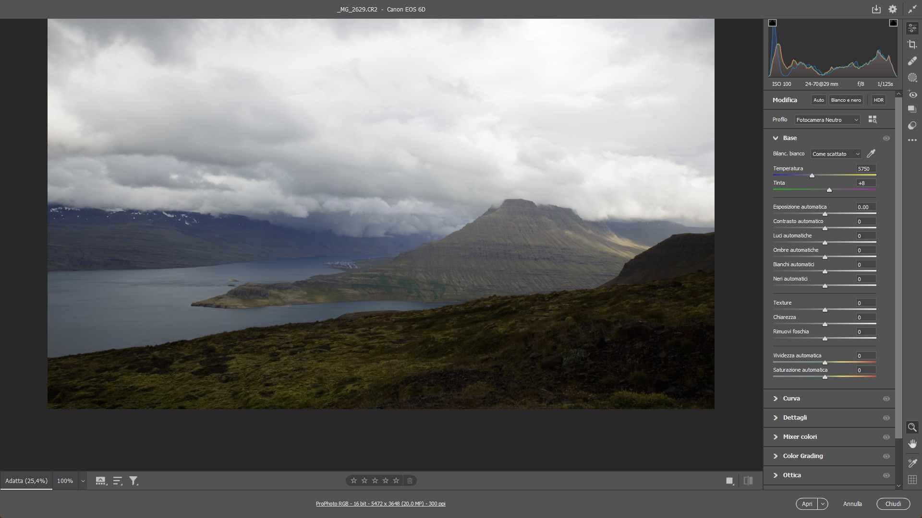The width and height of the screenshot is (922, 518).
Task: Click the Temperatura slider handle
Action: 812,176
